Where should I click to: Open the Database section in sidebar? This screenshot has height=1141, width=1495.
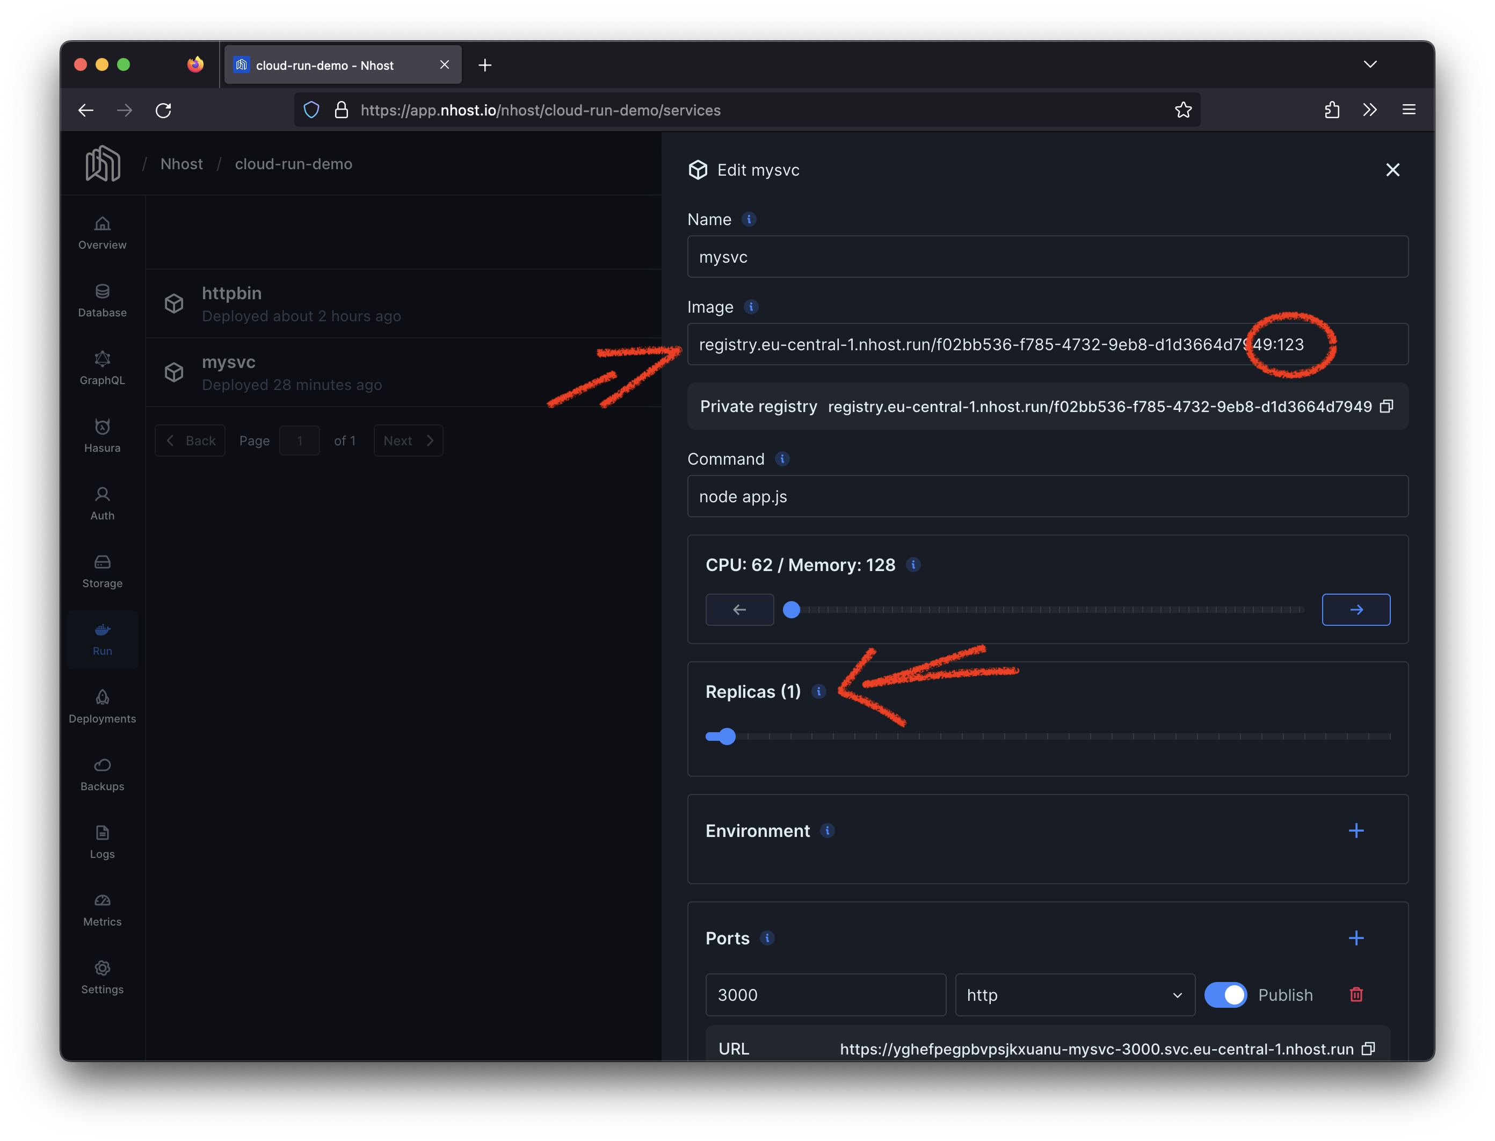pos(102,301)
